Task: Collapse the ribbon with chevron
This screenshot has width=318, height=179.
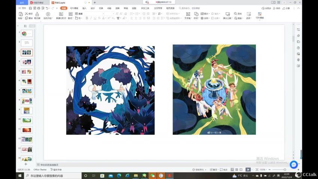Action: tap(298, 8)
